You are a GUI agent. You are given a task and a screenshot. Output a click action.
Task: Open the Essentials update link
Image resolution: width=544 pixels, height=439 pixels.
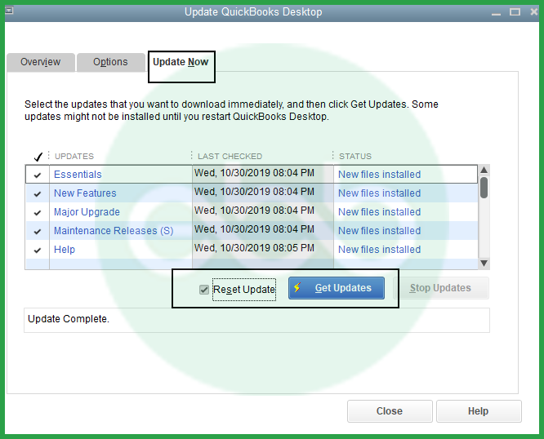pyautogui.click(x=78, y=175)
